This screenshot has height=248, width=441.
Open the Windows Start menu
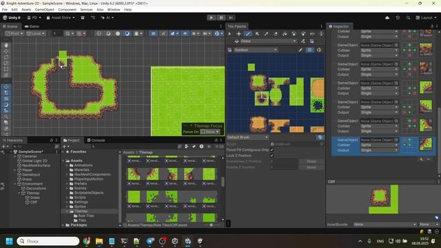[x=9, y=241]
